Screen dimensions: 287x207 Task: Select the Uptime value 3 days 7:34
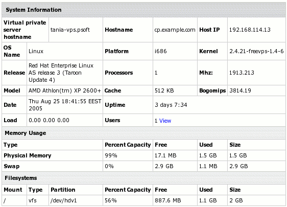(x=171, y=105)
